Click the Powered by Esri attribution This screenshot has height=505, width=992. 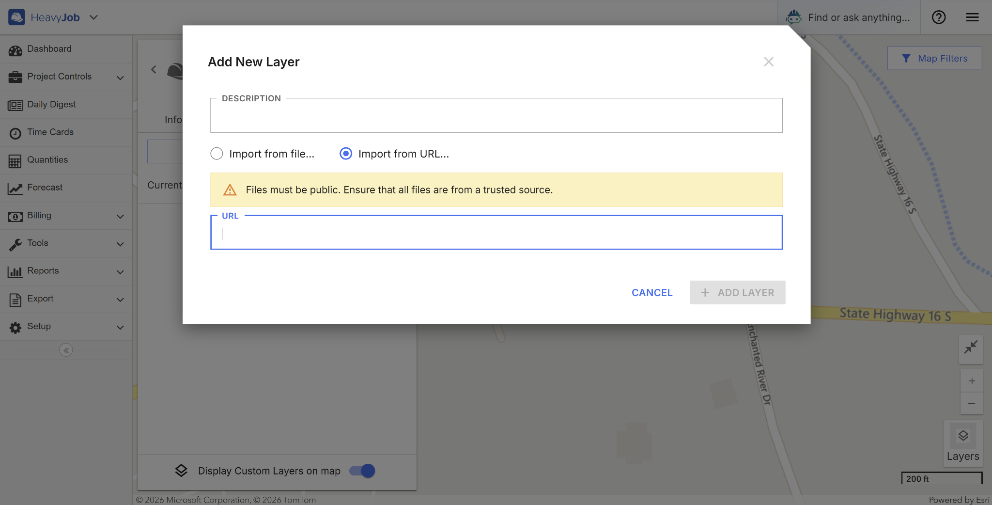click(x=959, y=500)
